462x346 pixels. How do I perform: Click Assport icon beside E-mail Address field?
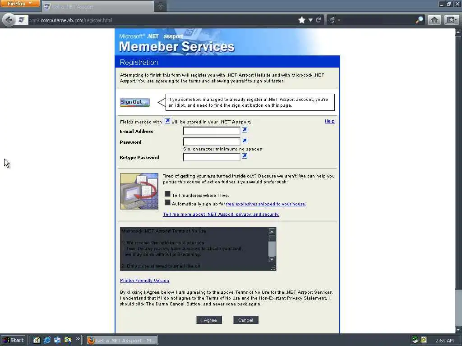pos(244,130)
